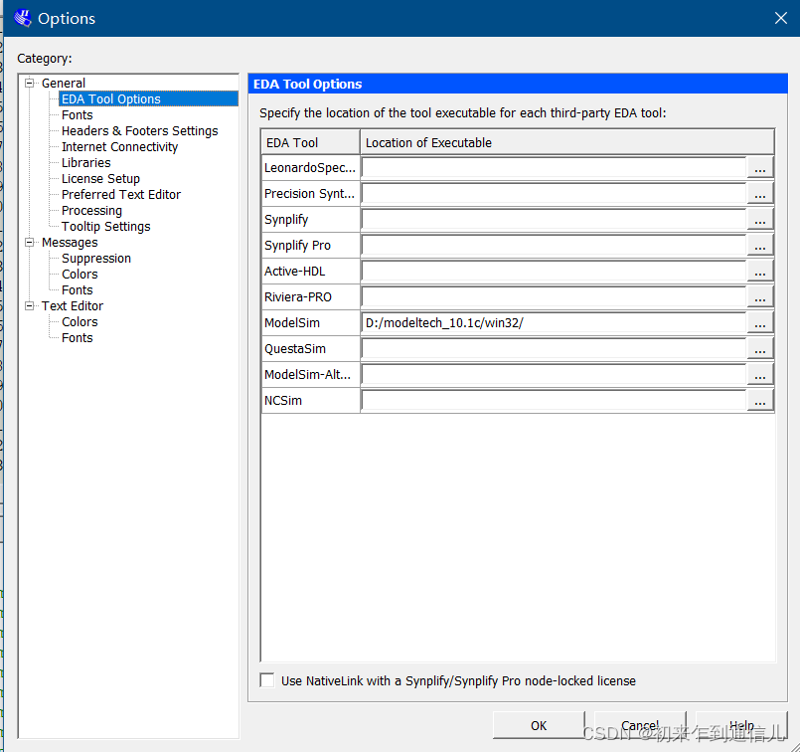Click the ModelSim path field with modeltech_10.1c
The image size is (800, 752).
click(555, 323)
